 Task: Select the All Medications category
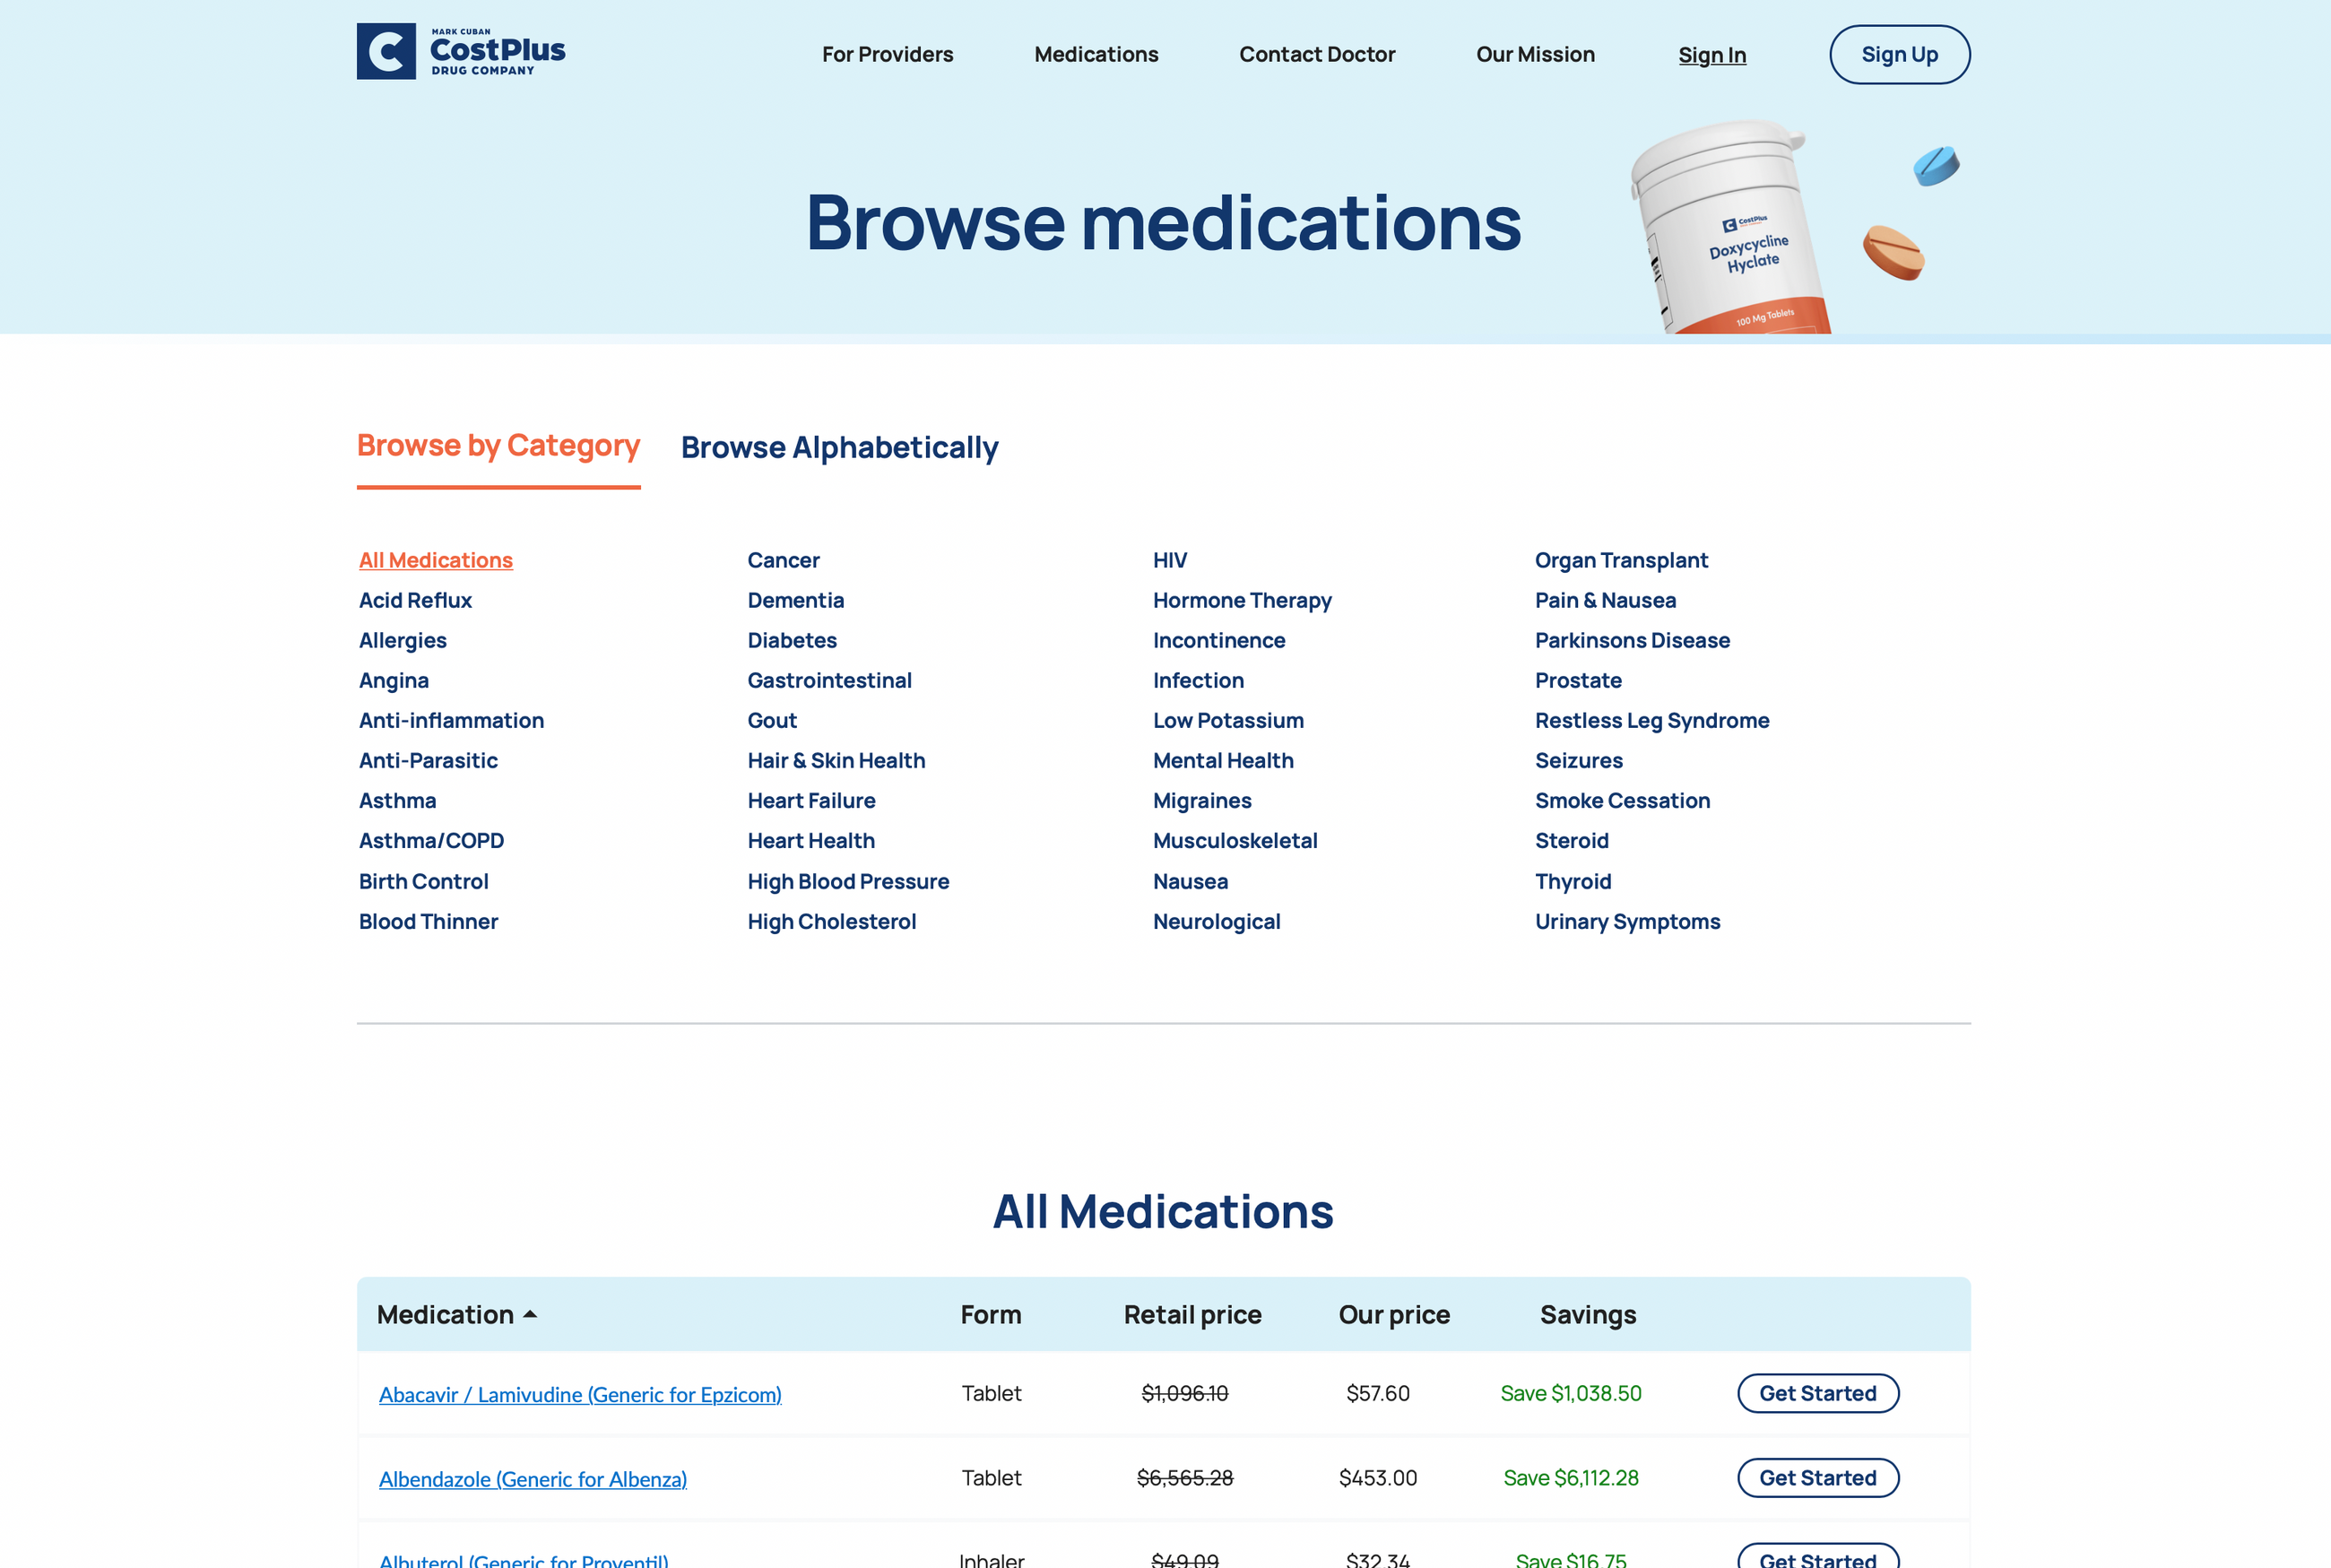coord(435,560)
